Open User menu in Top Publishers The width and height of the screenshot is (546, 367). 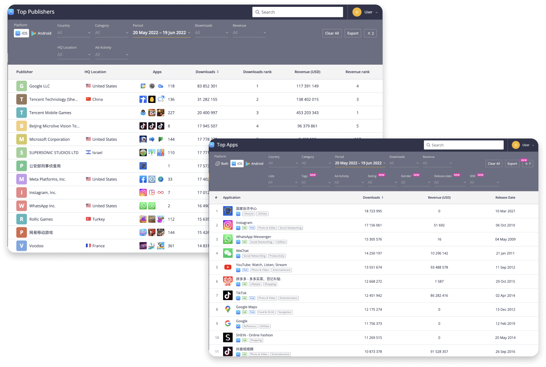(365, 12)
